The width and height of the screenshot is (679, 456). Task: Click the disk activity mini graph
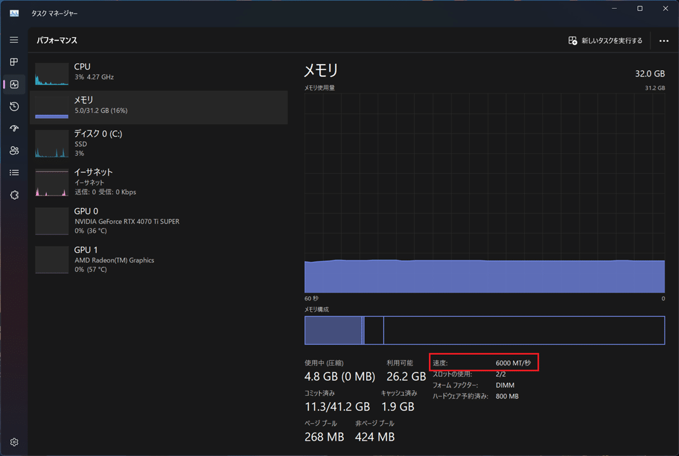(x=52, y=144)
